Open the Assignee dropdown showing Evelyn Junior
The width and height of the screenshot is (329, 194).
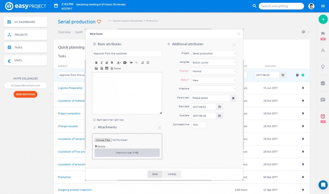[x=214, y=62]
